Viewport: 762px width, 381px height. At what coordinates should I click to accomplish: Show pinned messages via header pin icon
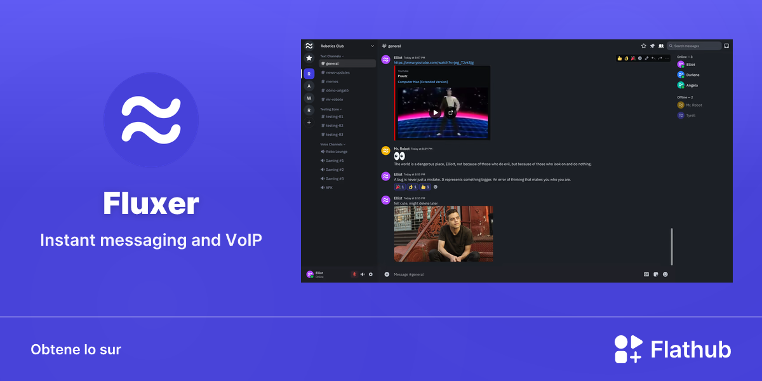652,46
